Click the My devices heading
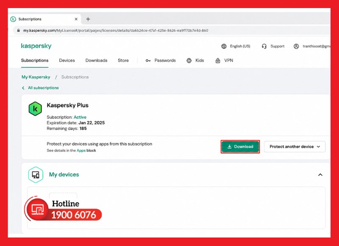This screenshot has height=246, width=339. 64,175
